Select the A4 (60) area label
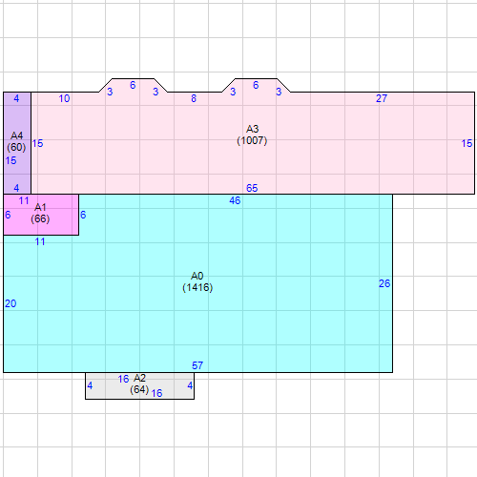The height and width of the screenshot is (477, 477). pyautogui.click(x=16, y=141)
